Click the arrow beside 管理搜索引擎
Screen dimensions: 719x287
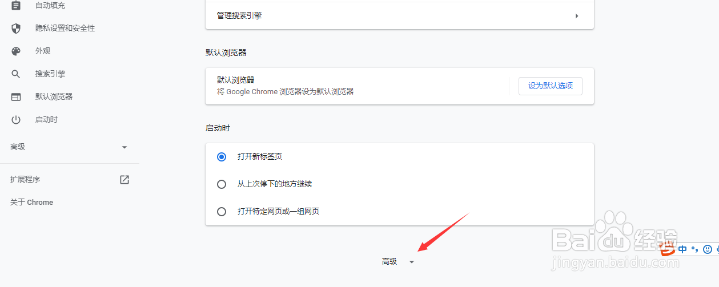pos(577,16)
